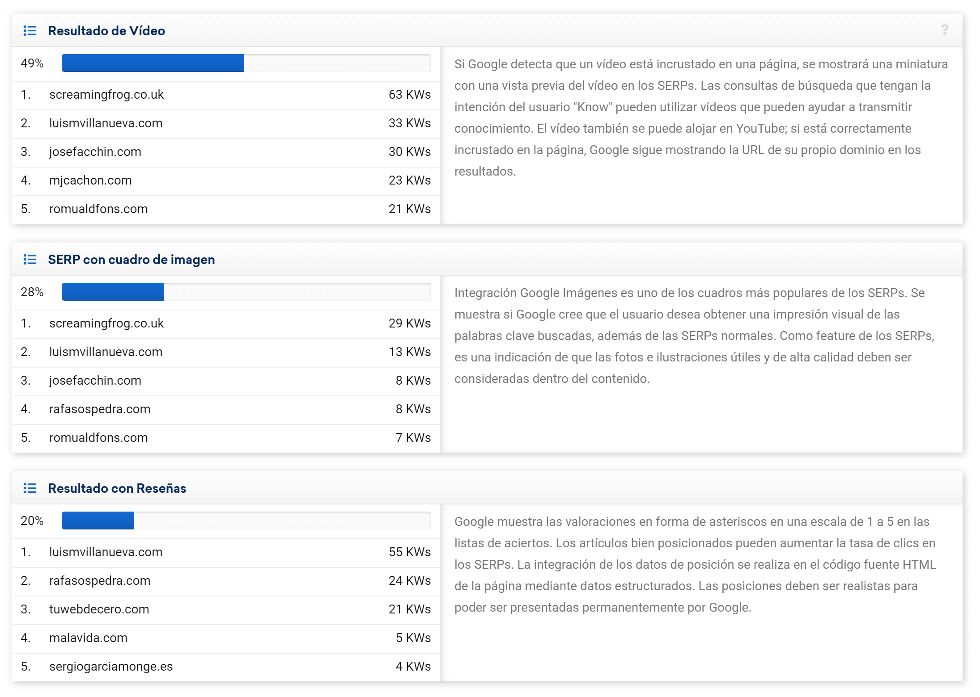Click luismvillanueva.com with 55 KWs
This screenshot has width=980, height=697.
pyautogui.click(x=106, y=552)
